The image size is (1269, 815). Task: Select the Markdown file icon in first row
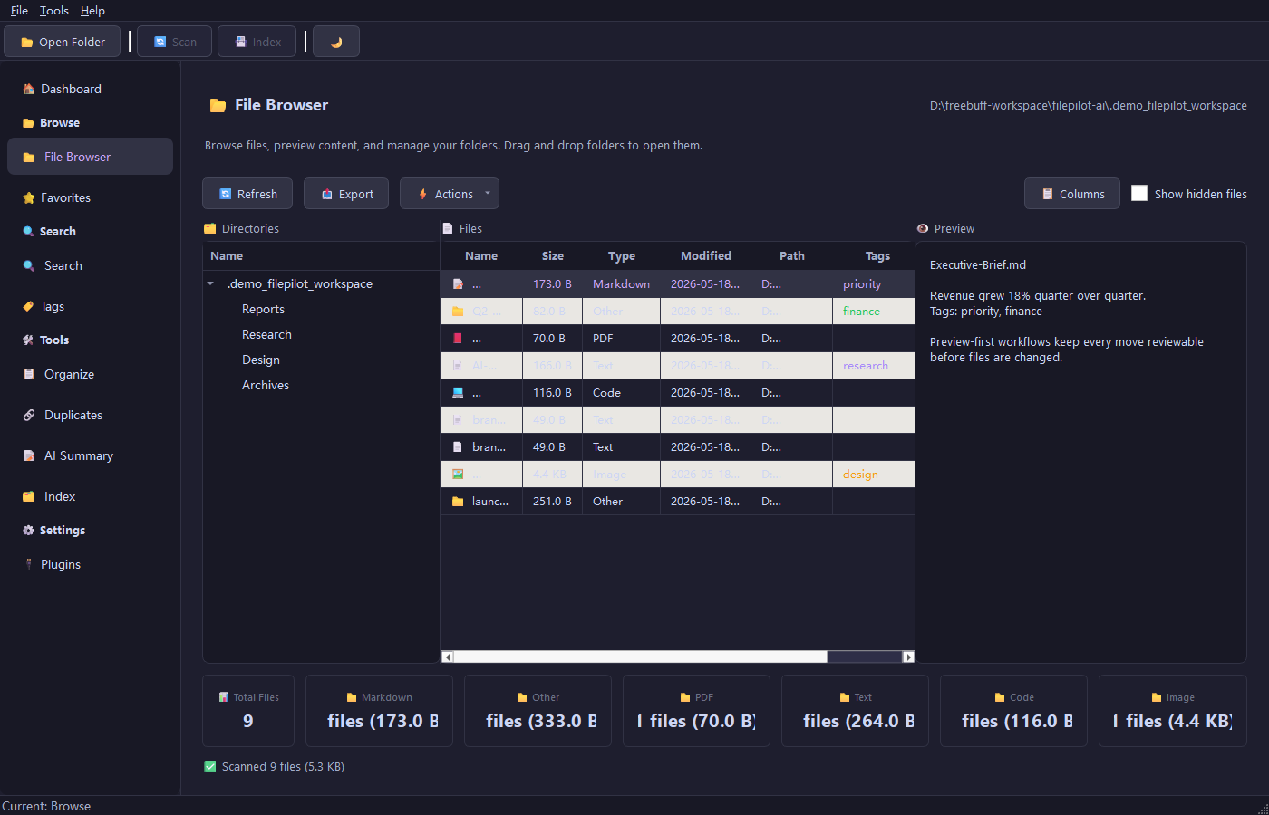tap(458, 284)
